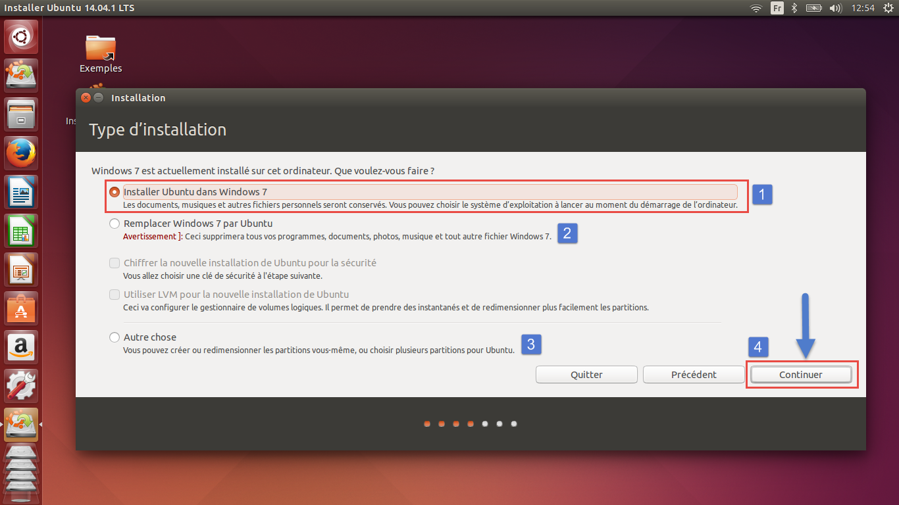Open the Fr keyboard layout indicator menu

(x=777, y=8)
